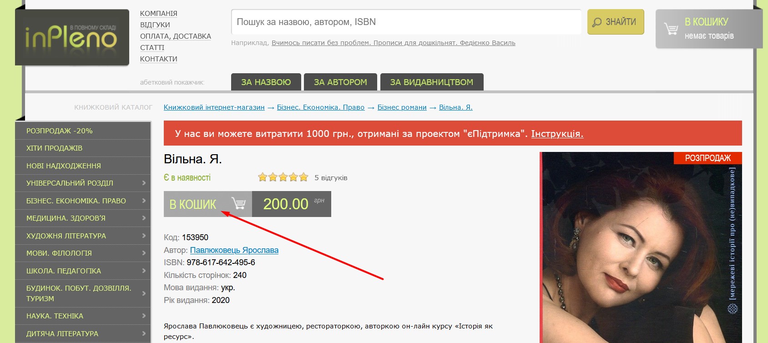Viewport: 768px width, 343px height.
Task: Switch to the За назвою tab
Action: point(266,82)
